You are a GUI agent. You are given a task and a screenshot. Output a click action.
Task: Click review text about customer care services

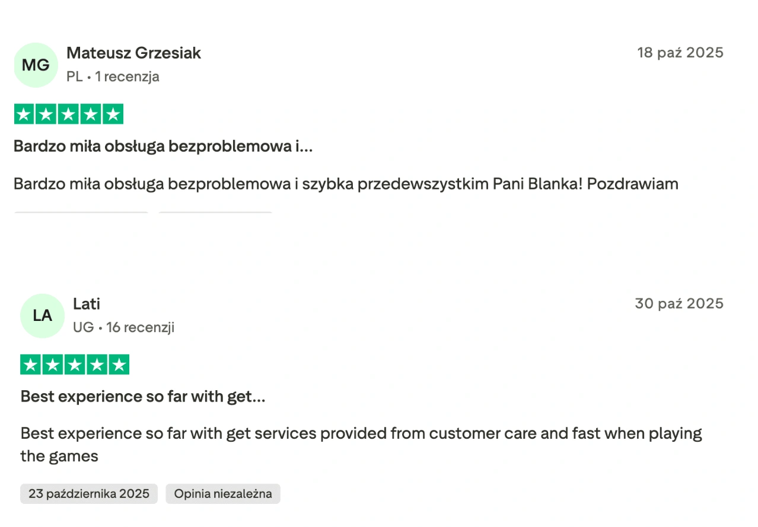[361, 433]
